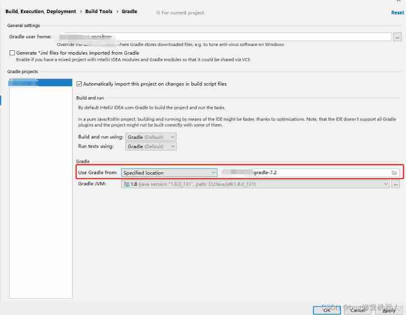Image resolution: width=406 pixels, height=315 pixels.
Task: Click the OK button
Action: coord(327,310)
